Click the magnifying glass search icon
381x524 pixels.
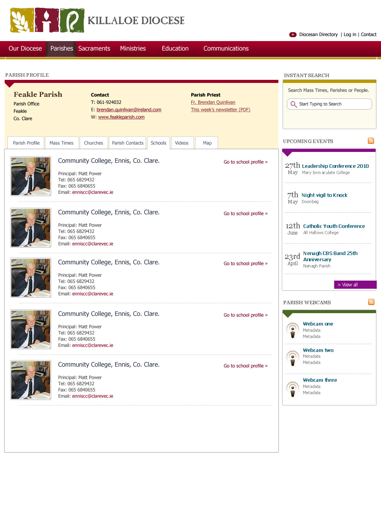click(294, 104)
